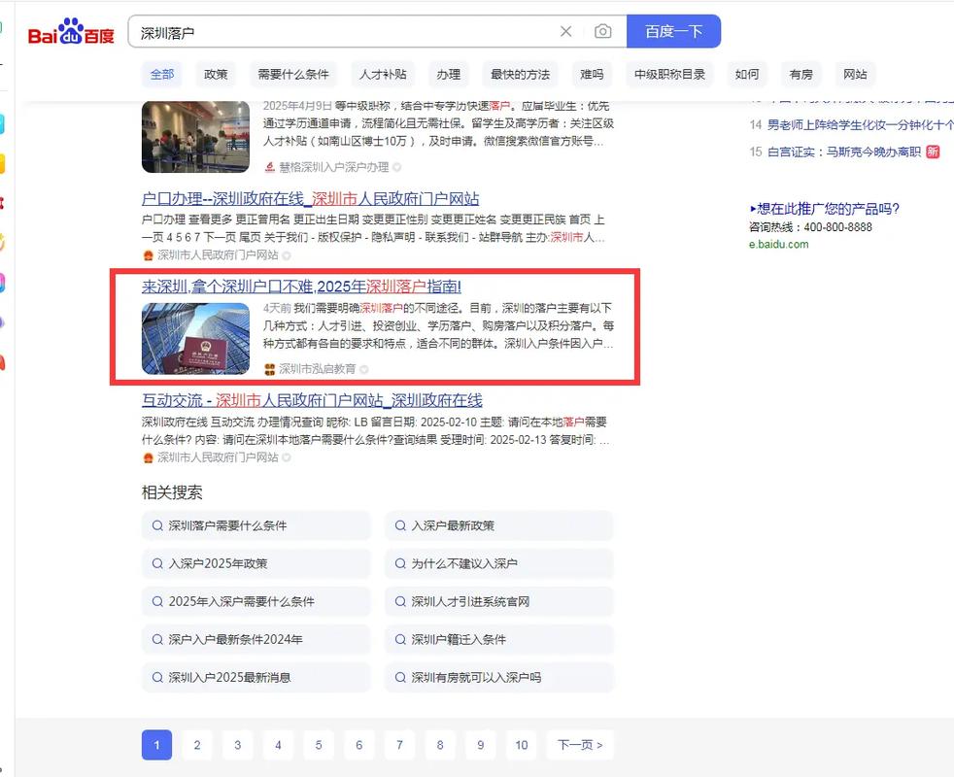Clear the search box with the X icon
The image size is (954, 777).
[565, 32]
